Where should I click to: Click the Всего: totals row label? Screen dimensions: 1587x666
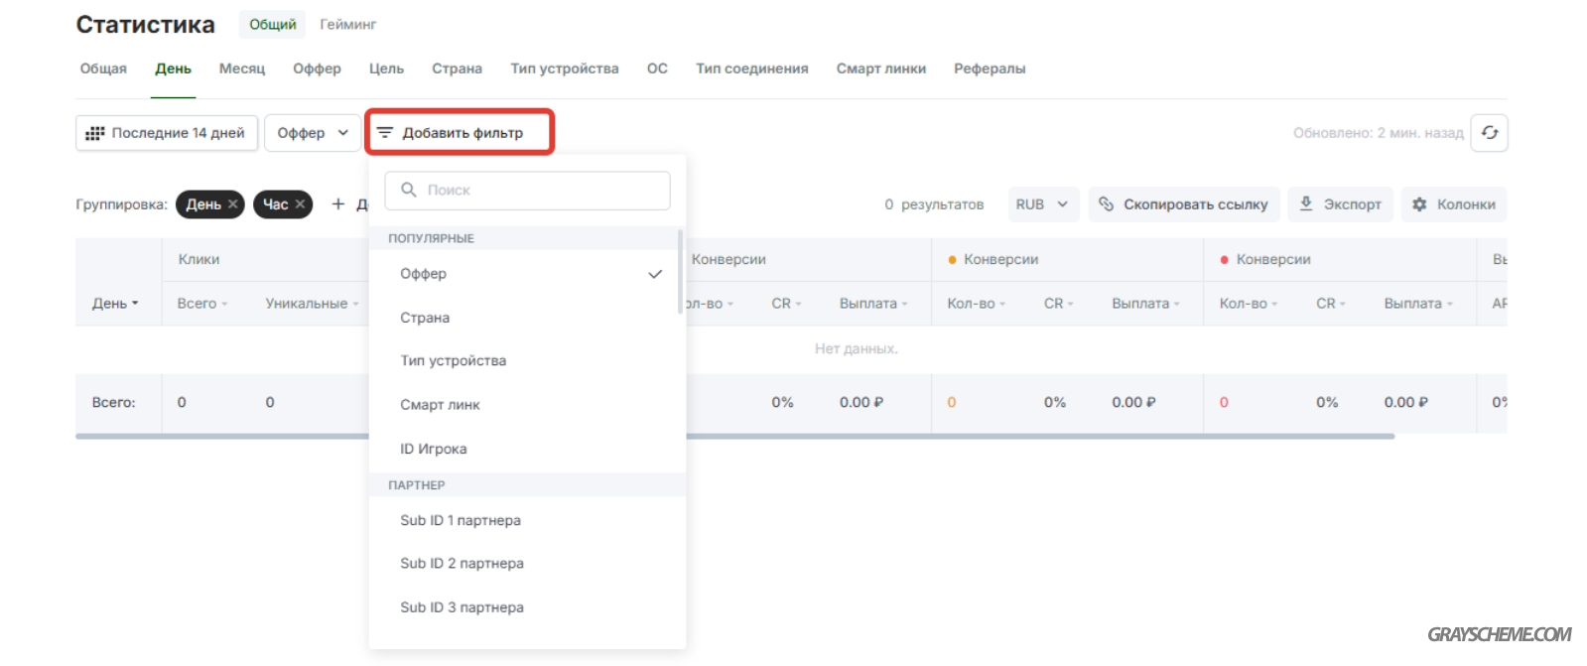(113, 403)
